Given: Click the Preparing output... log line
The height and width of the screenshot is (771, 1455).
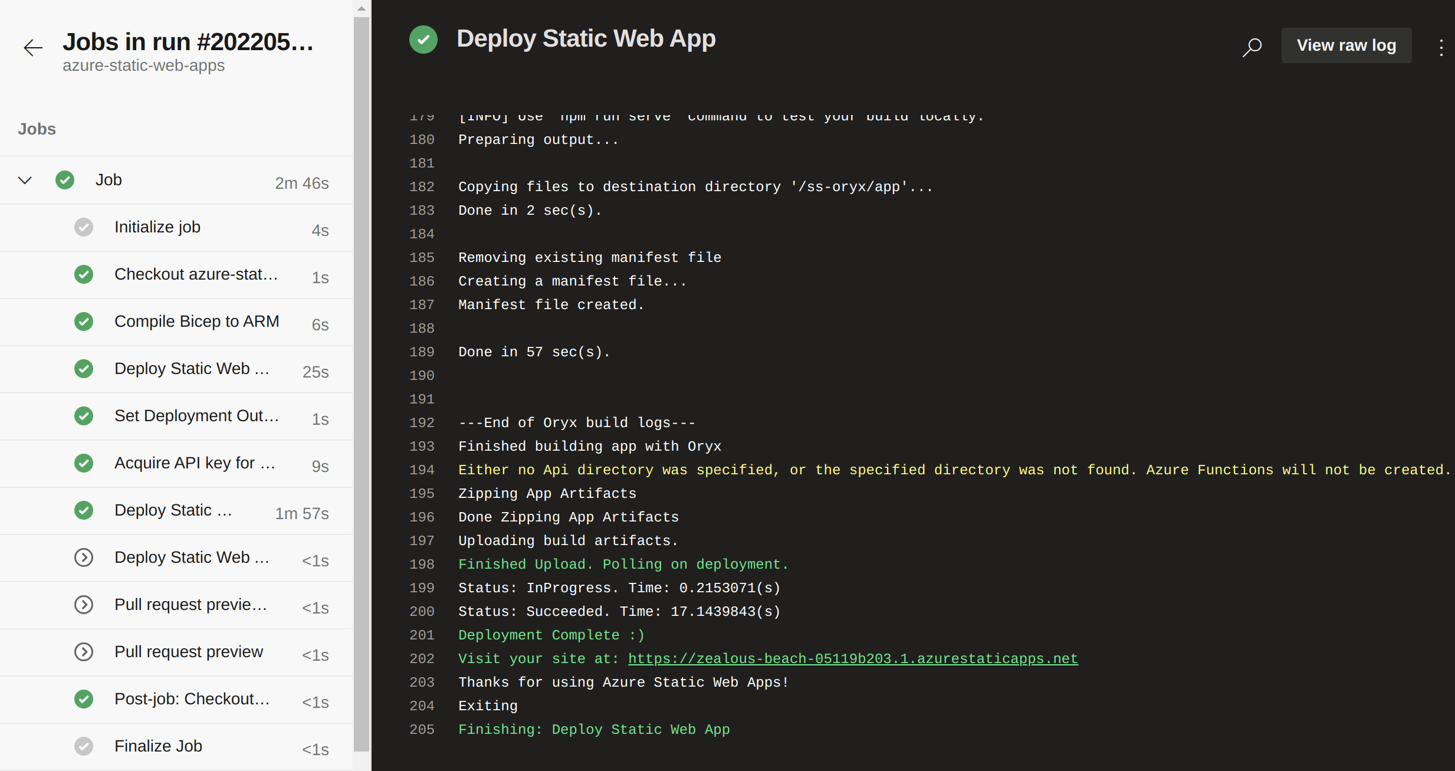Looking at the screenshot, I should (x=538, y=140).
